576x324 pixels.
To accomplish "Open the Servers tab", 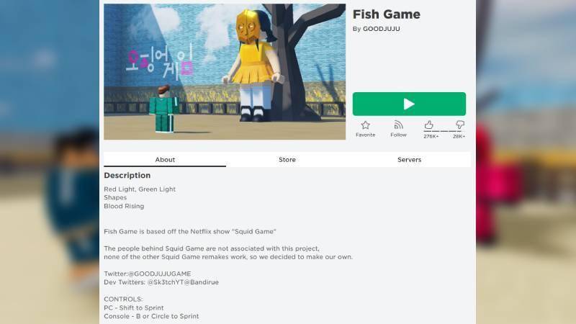I will tap(409, 159).
